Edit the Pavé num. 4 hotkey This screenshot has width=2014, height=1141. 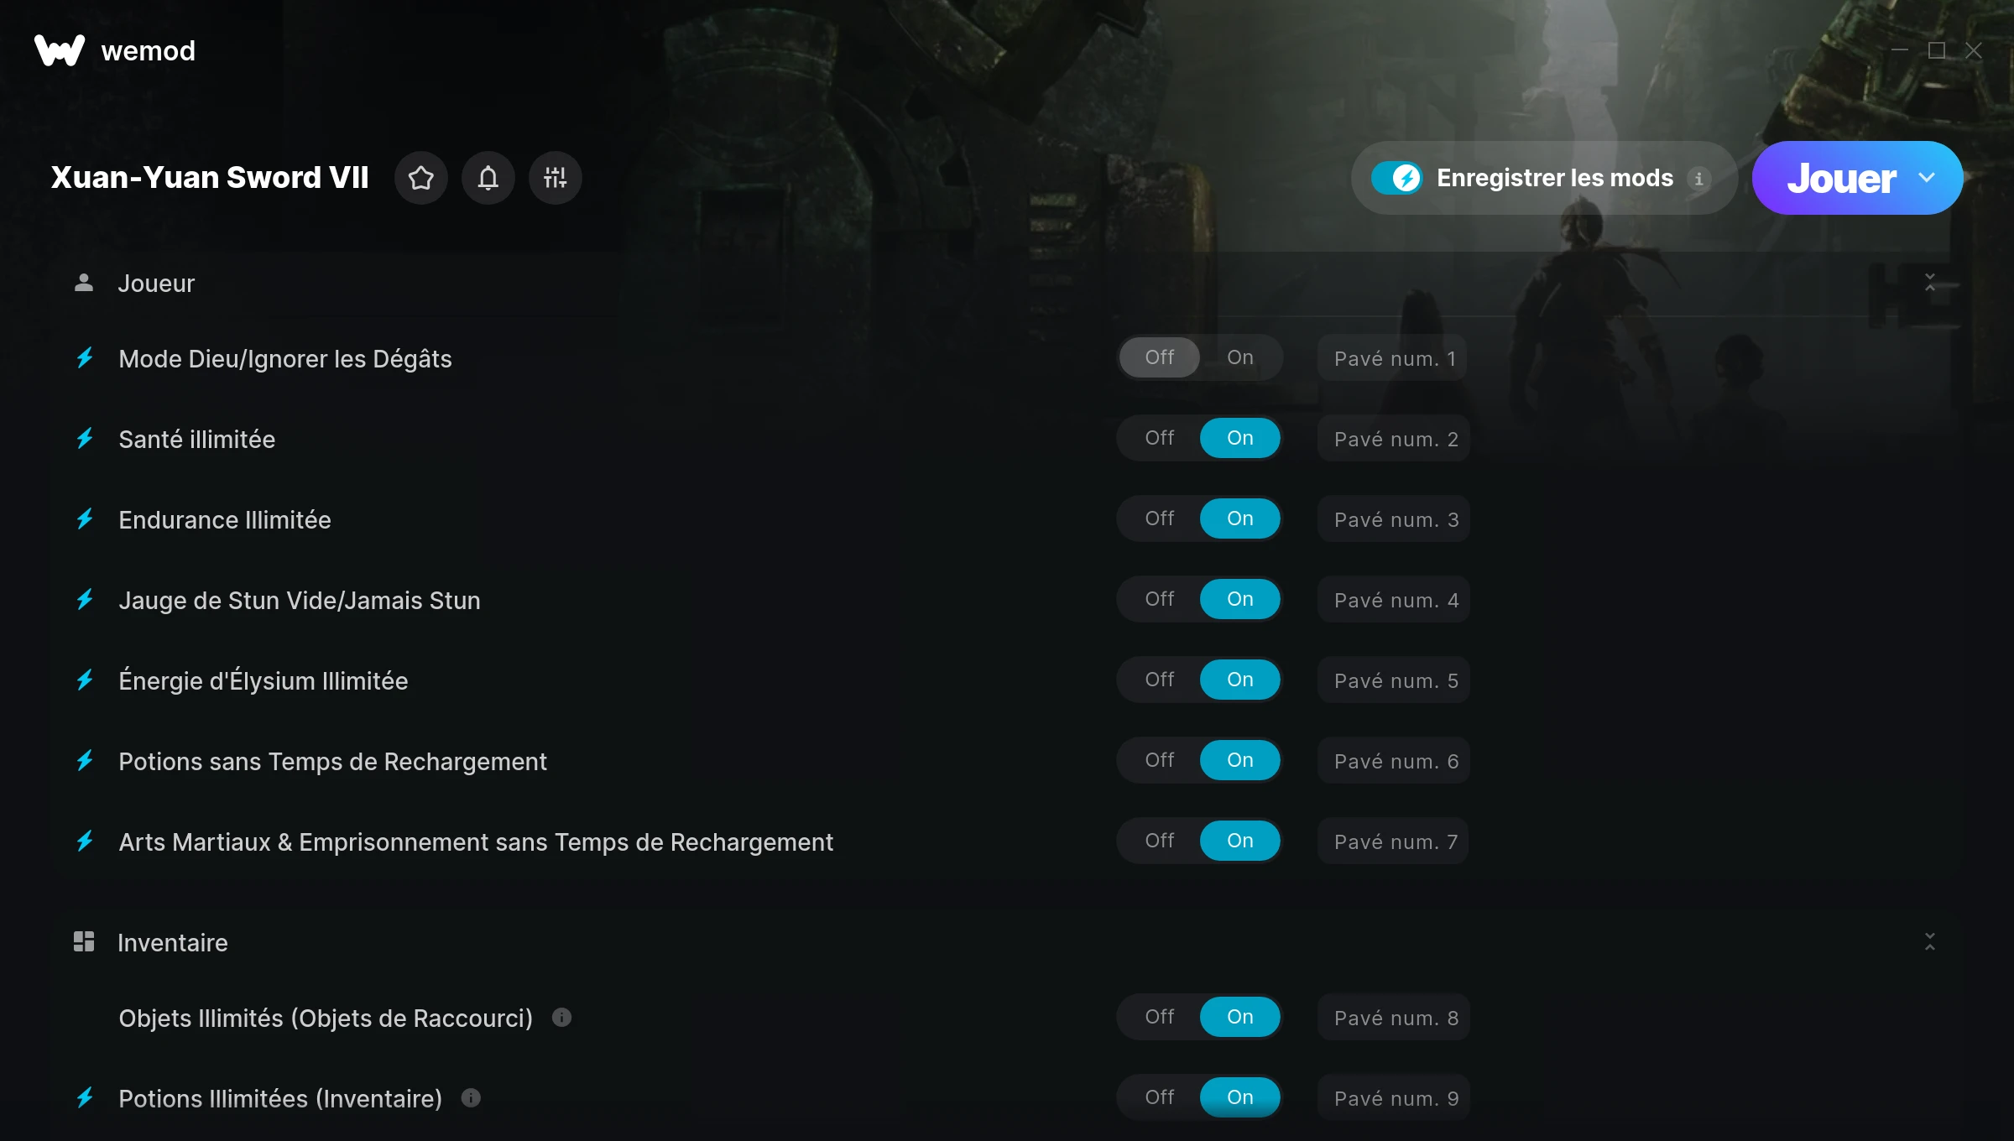1395,600
